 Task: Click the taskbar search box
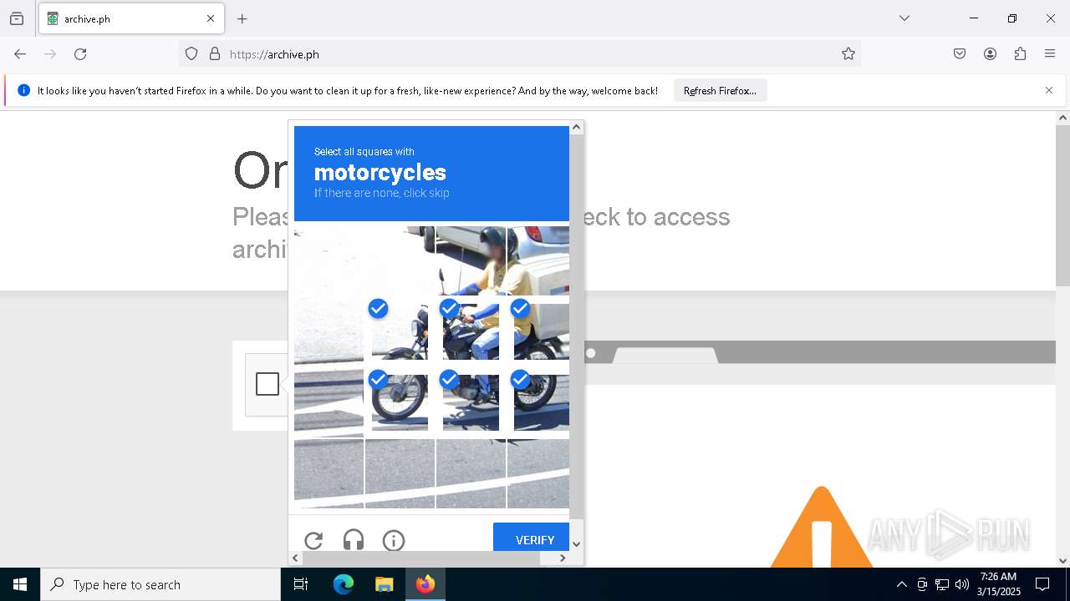(160, 584)
